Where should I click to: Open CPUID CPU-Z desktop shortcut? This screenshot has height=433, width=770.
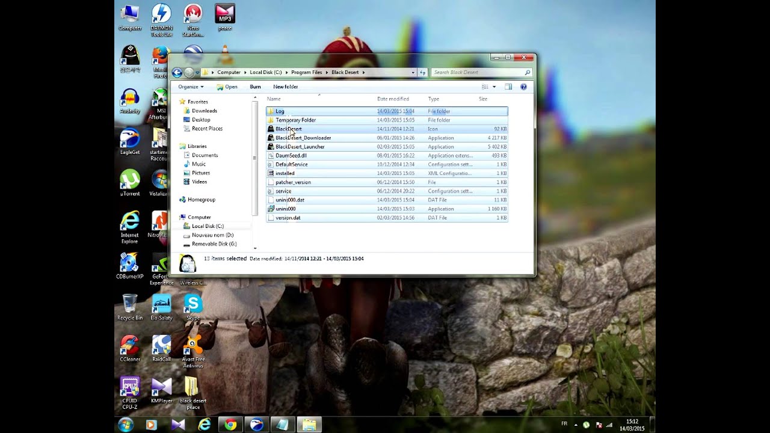point(130,393)
